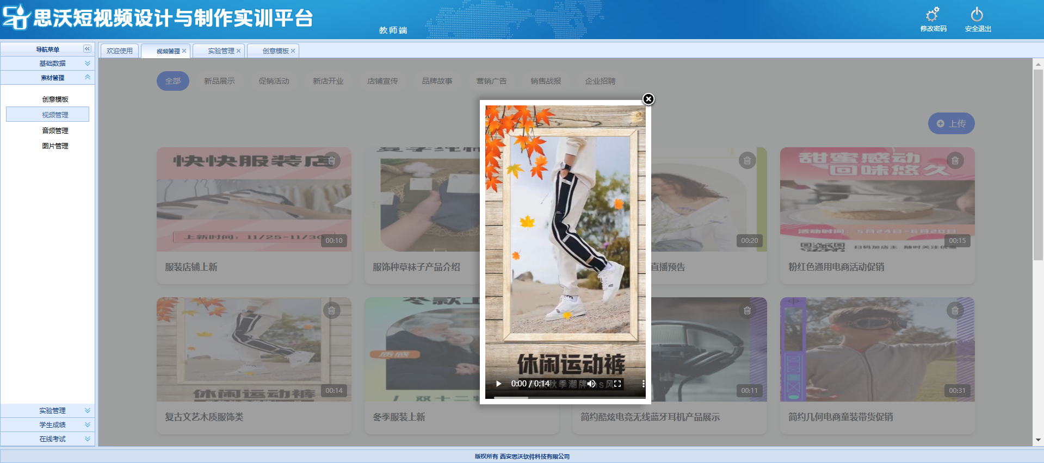Open 音频管理 in the sidebar

click(x=55, y=130)
